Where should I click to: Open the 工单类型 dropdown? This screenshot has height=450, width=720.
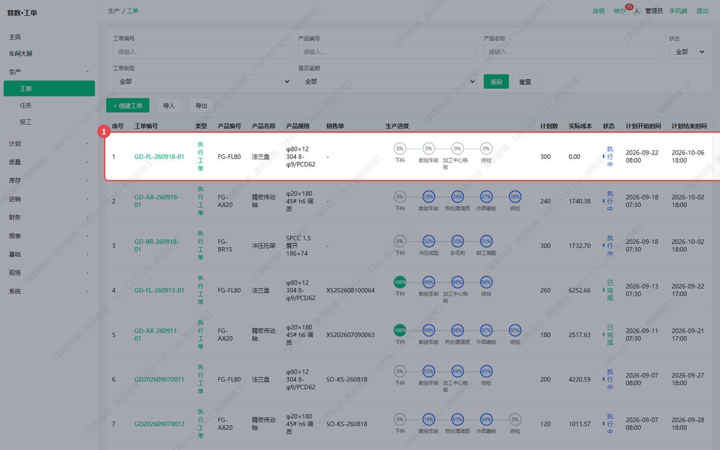(x=202, y=82)
